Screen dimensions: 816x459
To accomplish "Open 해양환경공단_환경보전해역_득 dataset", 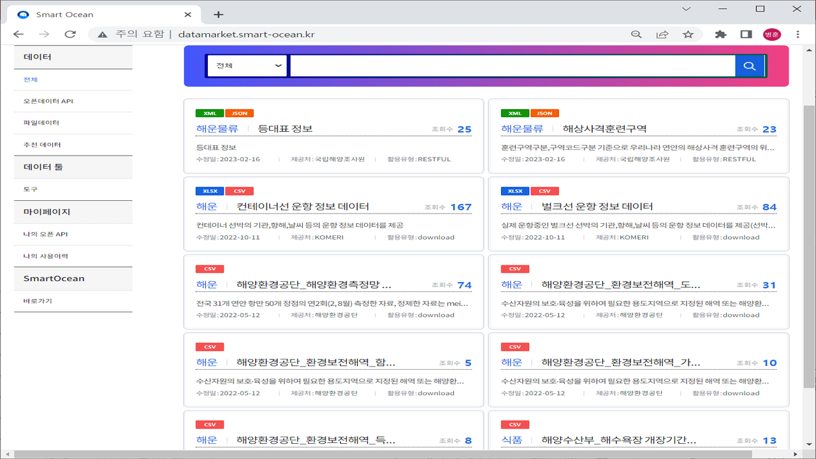I will 316,440.
